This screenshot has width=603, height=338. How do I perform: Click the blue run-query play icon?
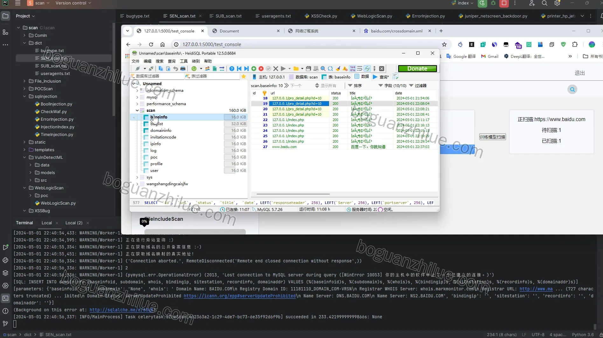tap(375, 77)
